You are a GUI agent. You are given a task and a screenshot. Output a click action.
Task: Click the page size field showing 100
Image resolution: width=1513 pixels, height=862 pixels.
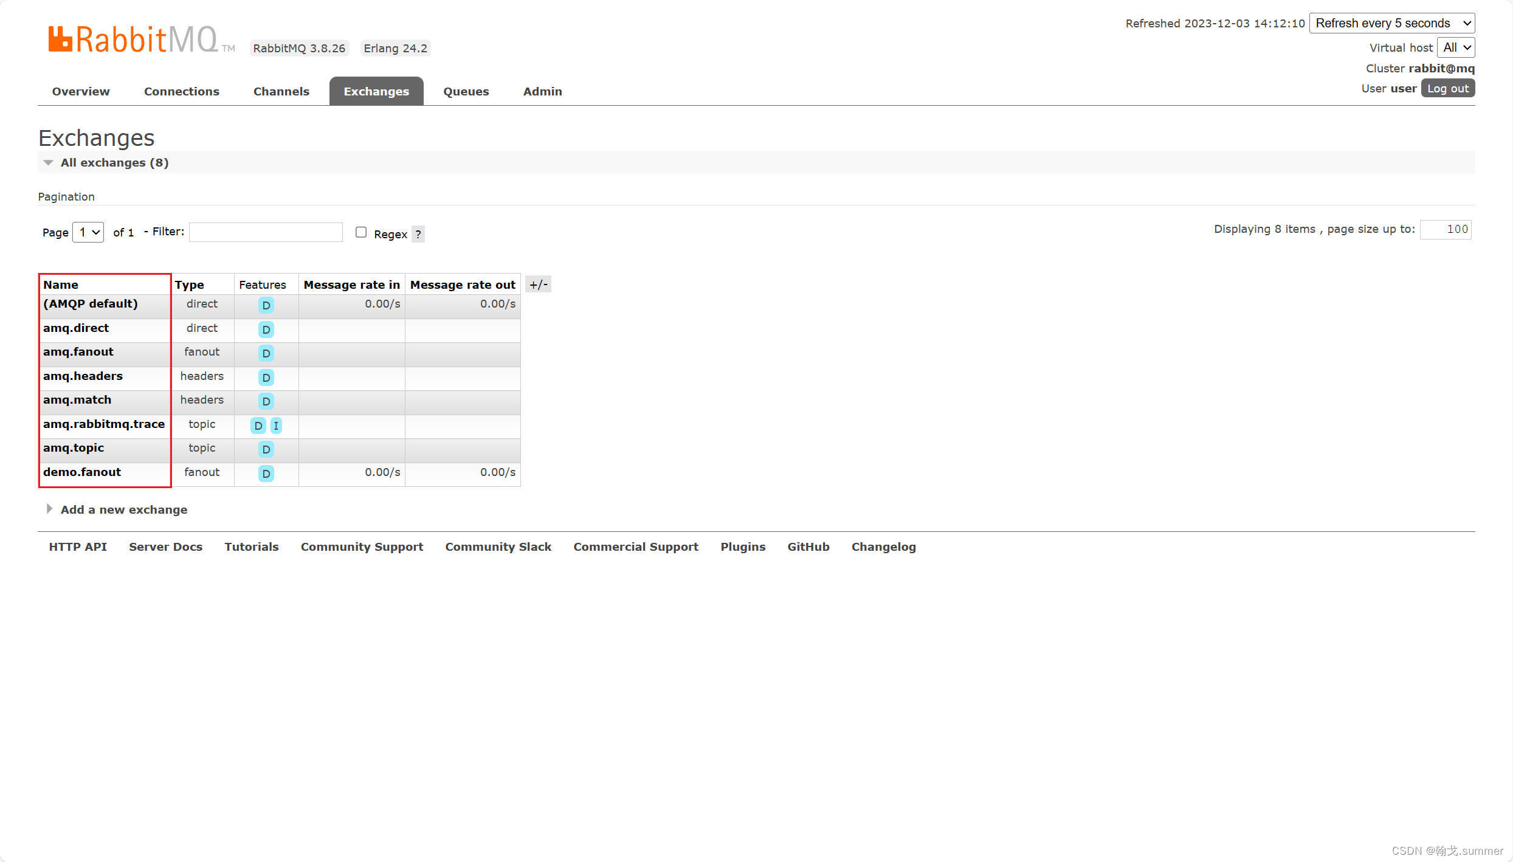[x=1446, y=229]
